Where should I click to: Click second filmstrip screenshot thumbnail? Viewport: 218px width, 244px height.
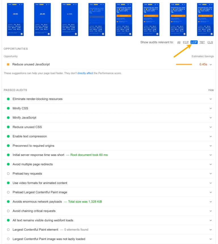coord(43,20)
